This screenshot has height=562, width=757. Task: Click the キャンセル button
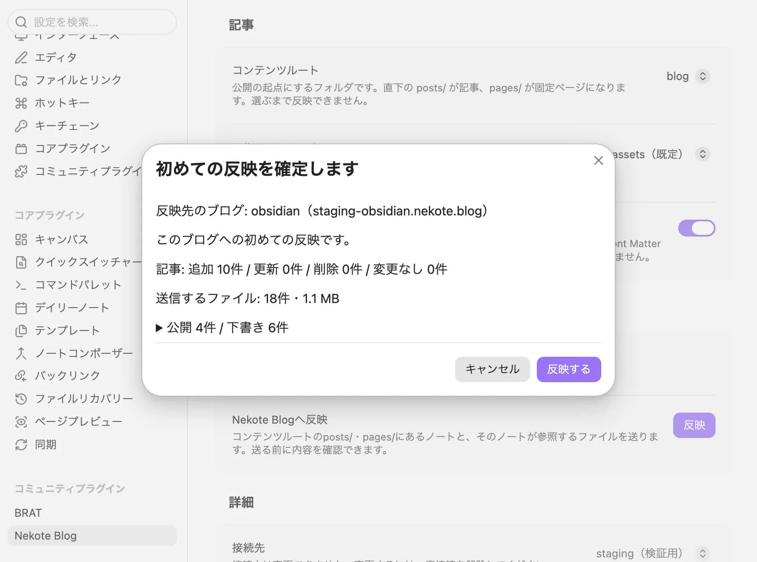492,369
